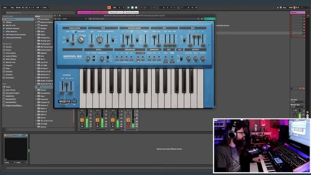
Task: Expand the Model 72 Synth entry
Action: [36, 81]
